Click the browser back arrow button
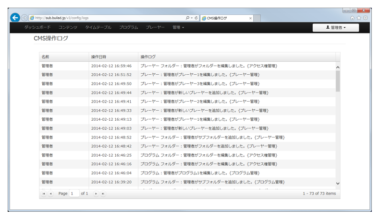The height and width of the screenshot is (218, 380). tap(15, 18)
